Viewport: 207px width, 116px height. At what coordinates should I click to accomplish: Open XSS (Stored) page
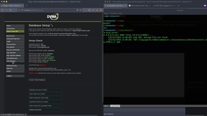tap(15, 61)
